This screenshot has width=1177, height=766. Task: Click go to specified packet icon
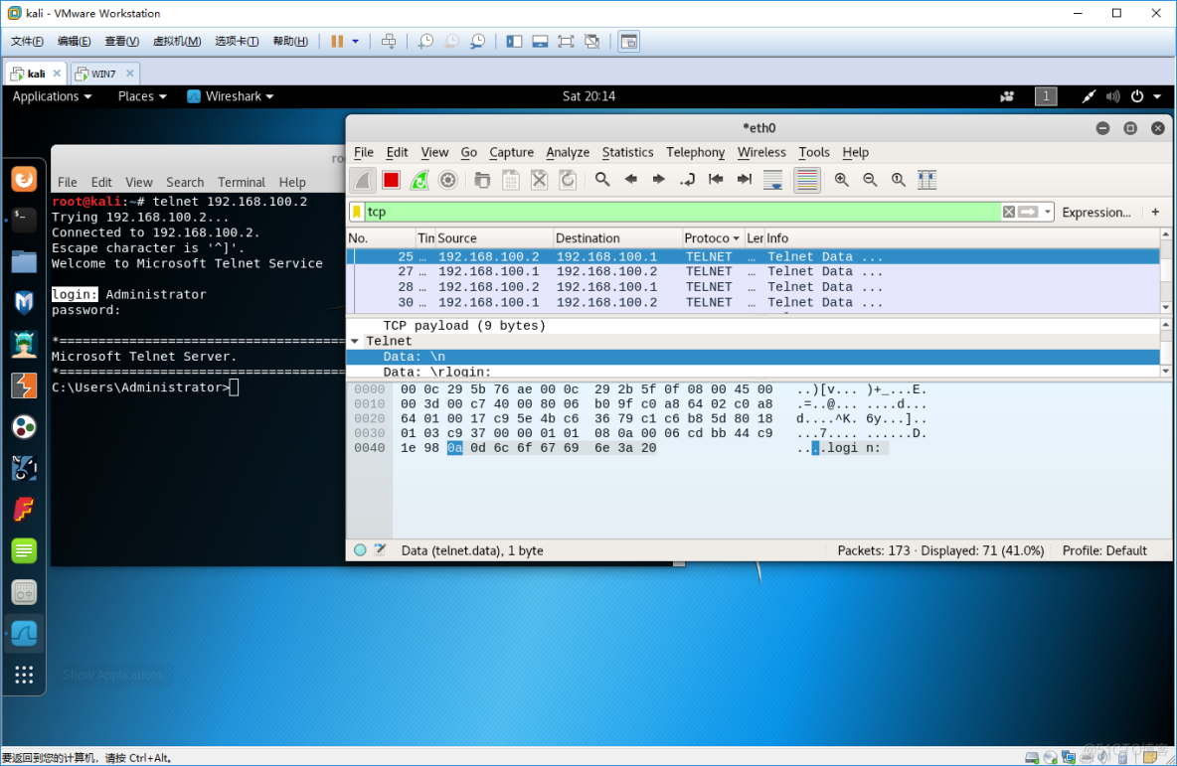pos(687,179)
